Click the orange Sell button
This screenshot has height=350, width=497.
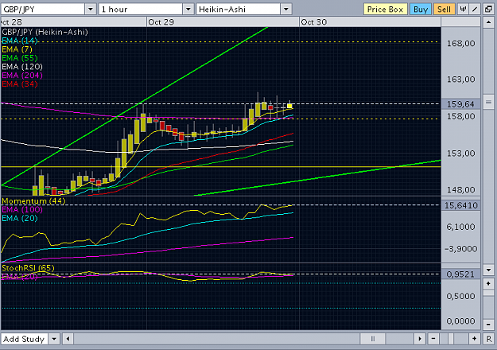(x=444, y=10)
